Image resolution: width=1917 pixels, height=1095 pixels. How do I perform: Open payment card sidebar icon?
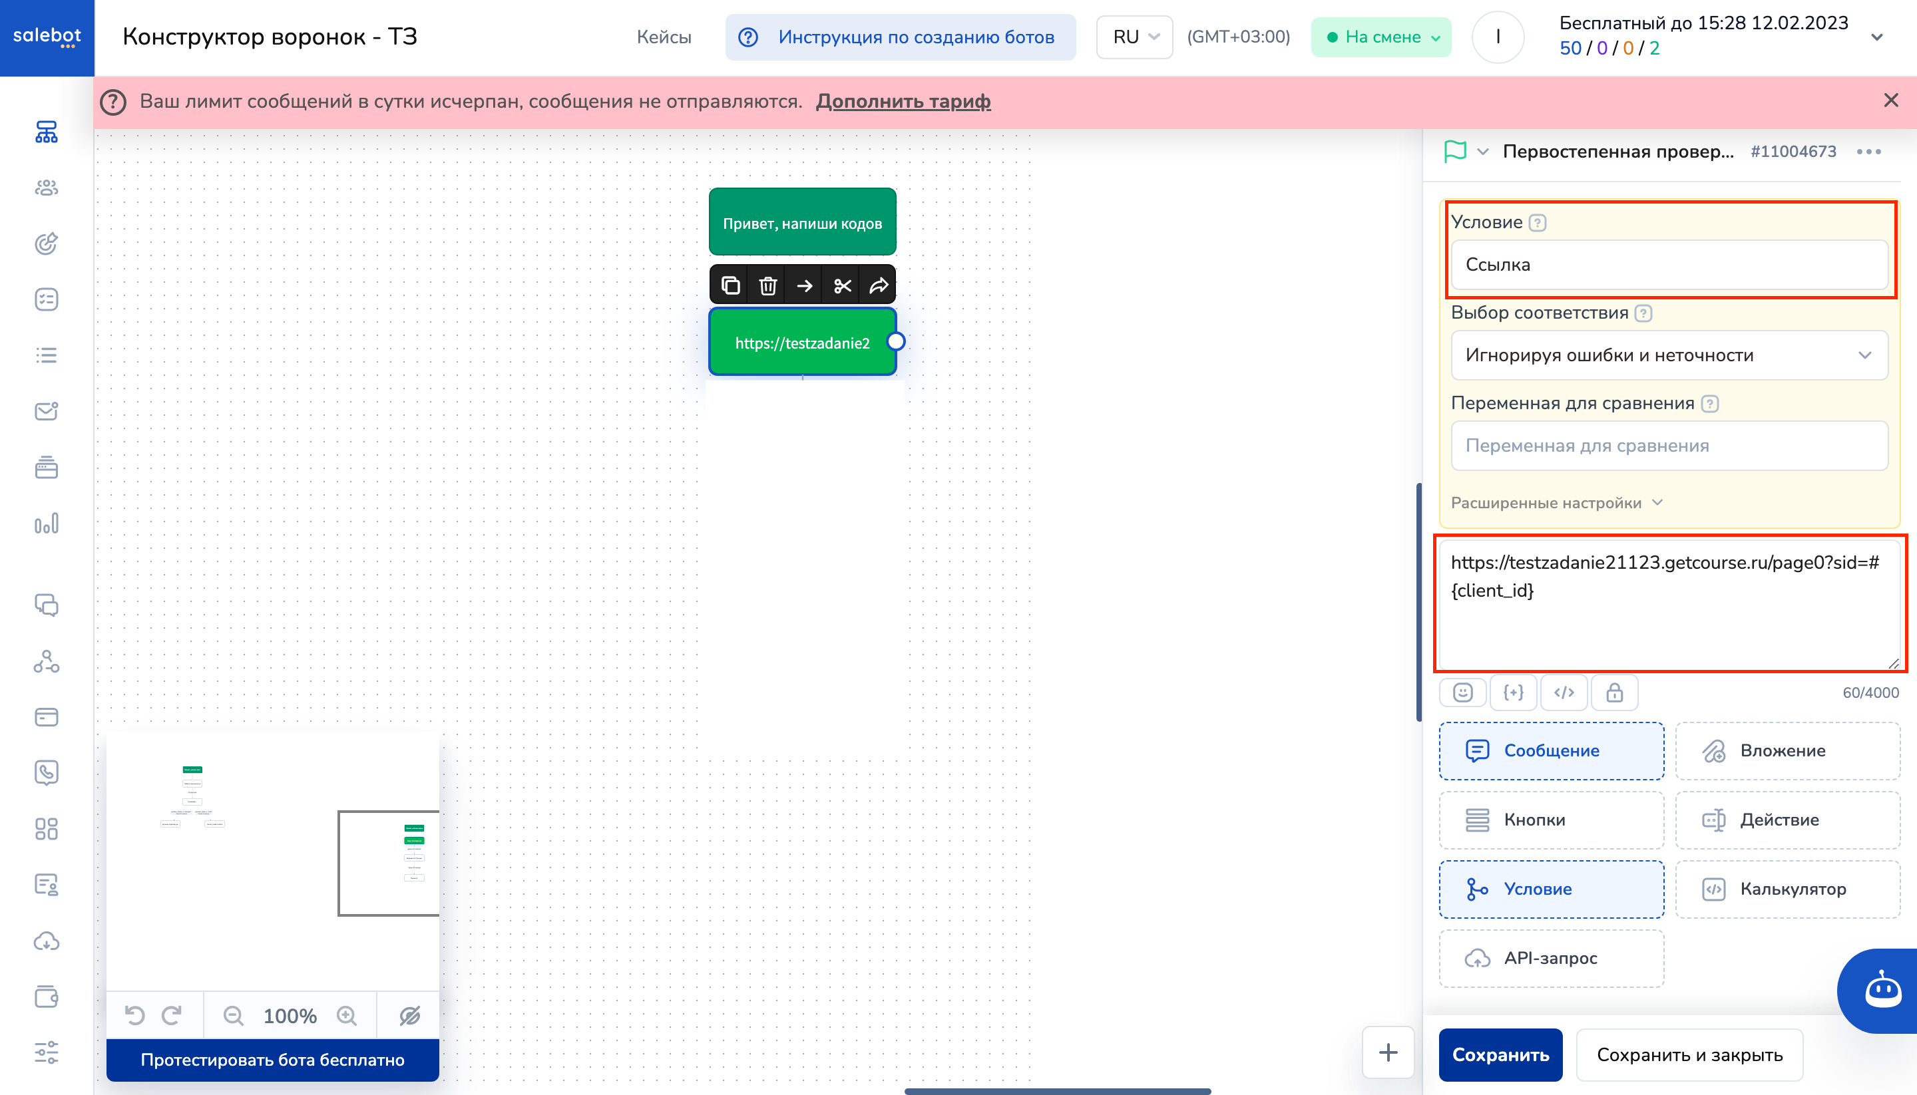click(x=47, y=716)
